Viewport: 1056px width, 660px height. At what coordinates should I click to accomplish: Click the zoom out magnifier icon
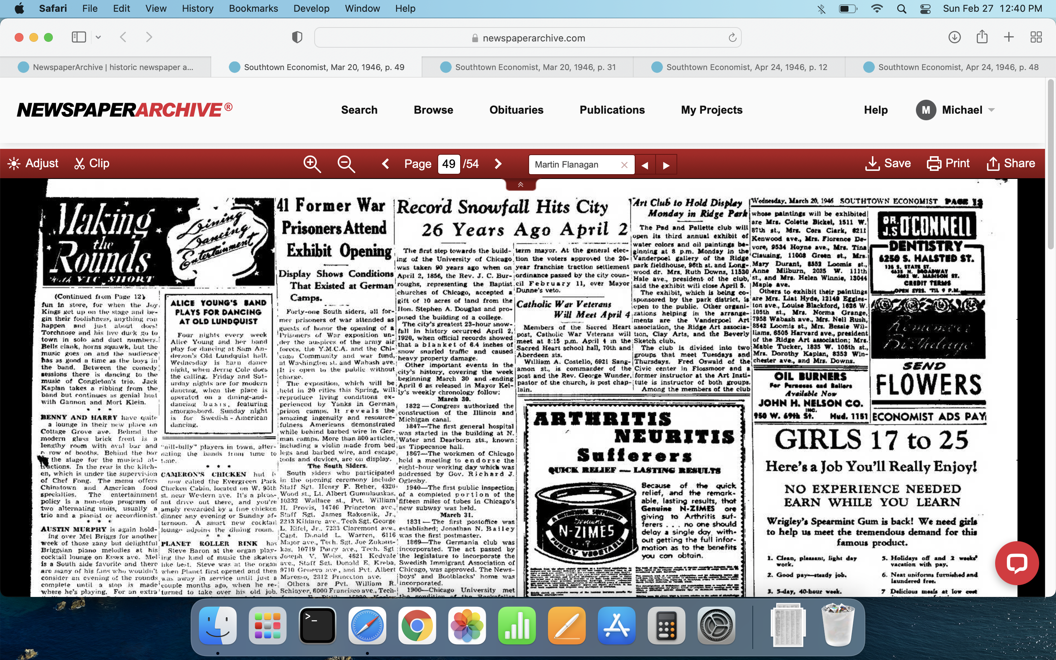(x=346, y=164)
